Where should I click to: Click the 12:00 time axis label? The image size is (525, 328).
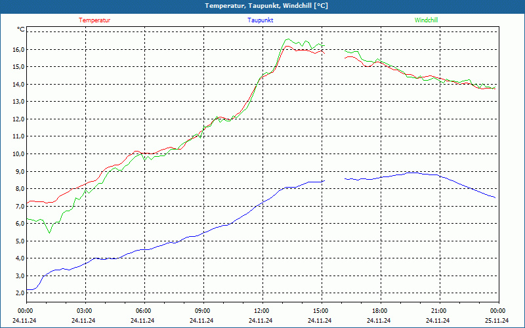pos(262,311)
